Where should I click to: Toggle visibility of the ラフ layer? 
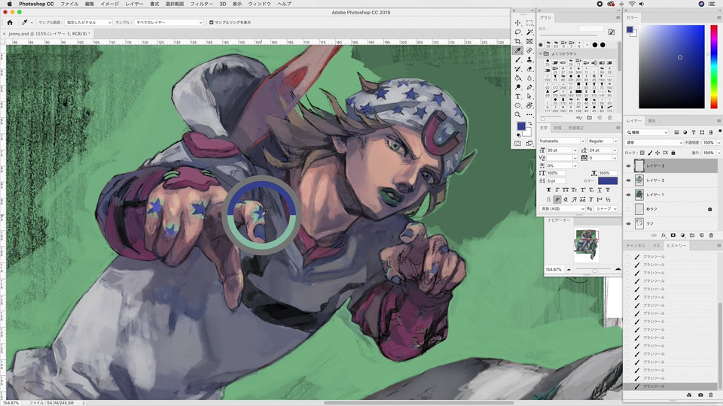point(629,223)
